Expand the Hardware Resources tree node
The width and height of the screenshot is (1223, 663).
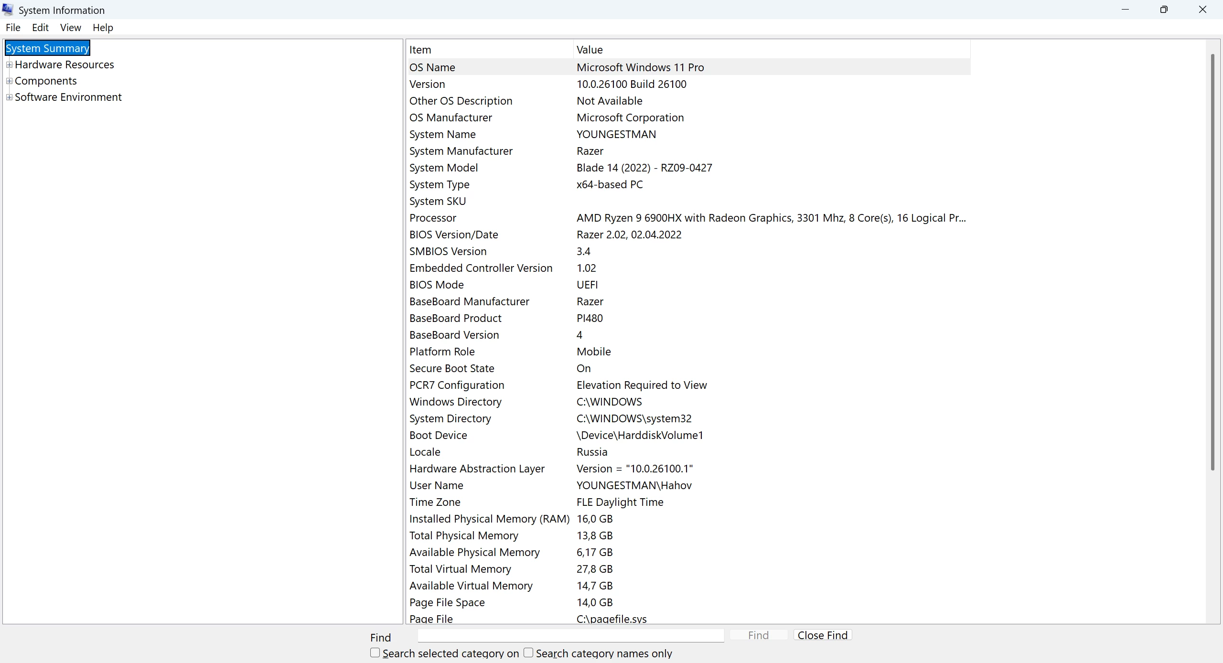coord(9,64)
